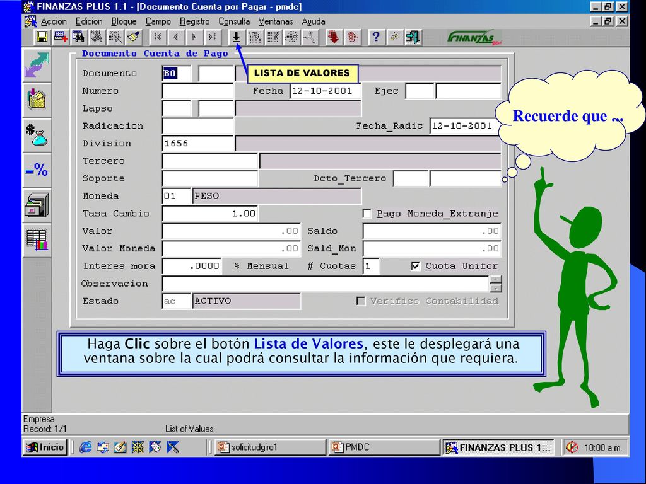Click the Valor Moneda amount field
The image size is (646, 484).
pyautogui.click(x=231, y=248)
